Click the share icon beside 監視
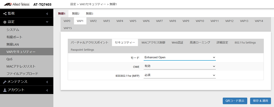Viewport: 274px width, 107px height. [5, 13]
